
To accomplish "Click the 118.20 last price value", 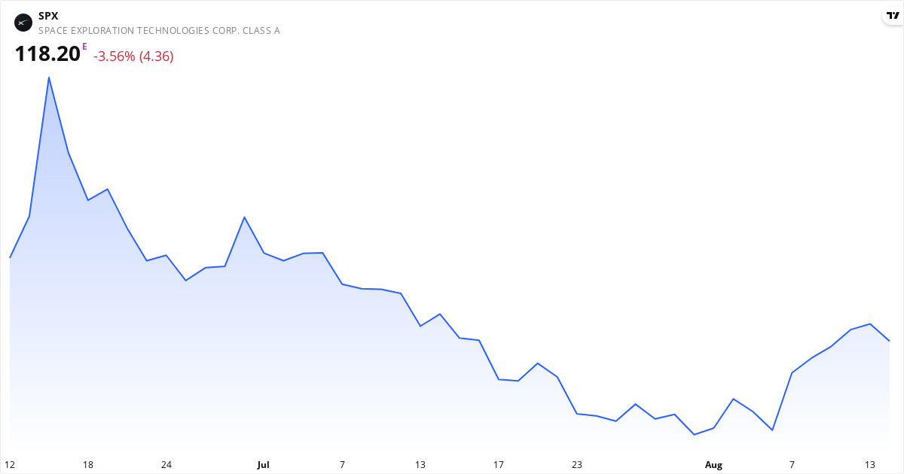I will [x=47, y=54].
